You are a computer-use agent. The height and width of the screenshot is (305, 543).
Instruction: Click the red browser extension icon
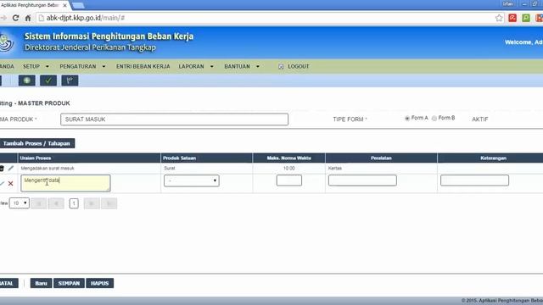[x=512, y=18]
